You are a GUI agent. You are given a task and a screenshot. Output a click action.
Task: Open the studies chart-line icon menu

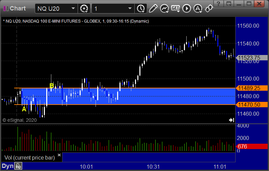tap(164, 8)
